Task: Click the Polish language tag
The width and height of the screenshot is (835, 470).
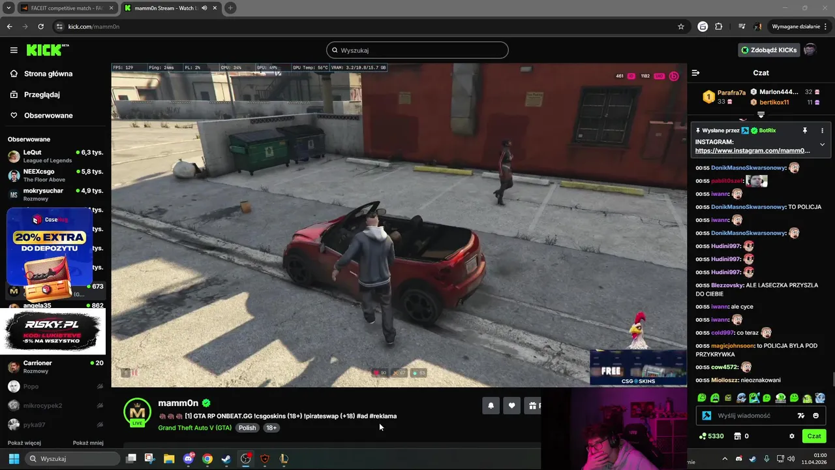Action: click(247, 428)
